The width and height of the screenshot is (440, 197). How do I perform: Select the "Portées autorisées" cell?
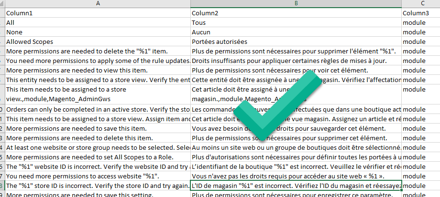(296, 42)
